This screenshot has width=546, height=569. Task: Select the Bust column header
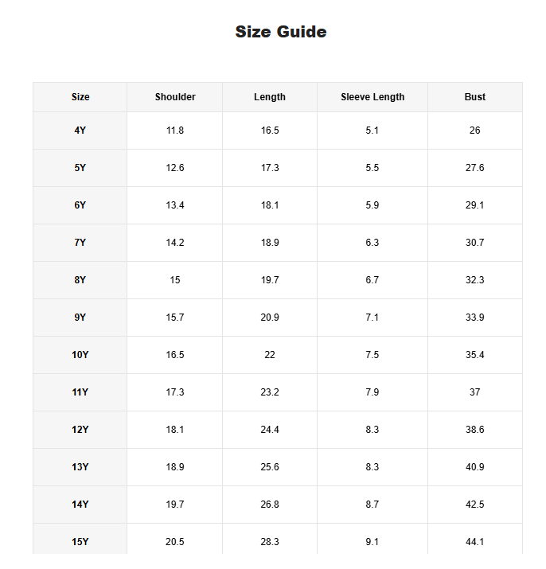tap(475, 97)
